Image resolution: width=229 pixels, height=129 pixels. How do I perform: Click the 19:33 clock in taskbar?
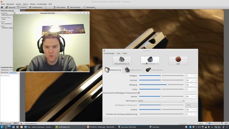(x=217, y=127)
